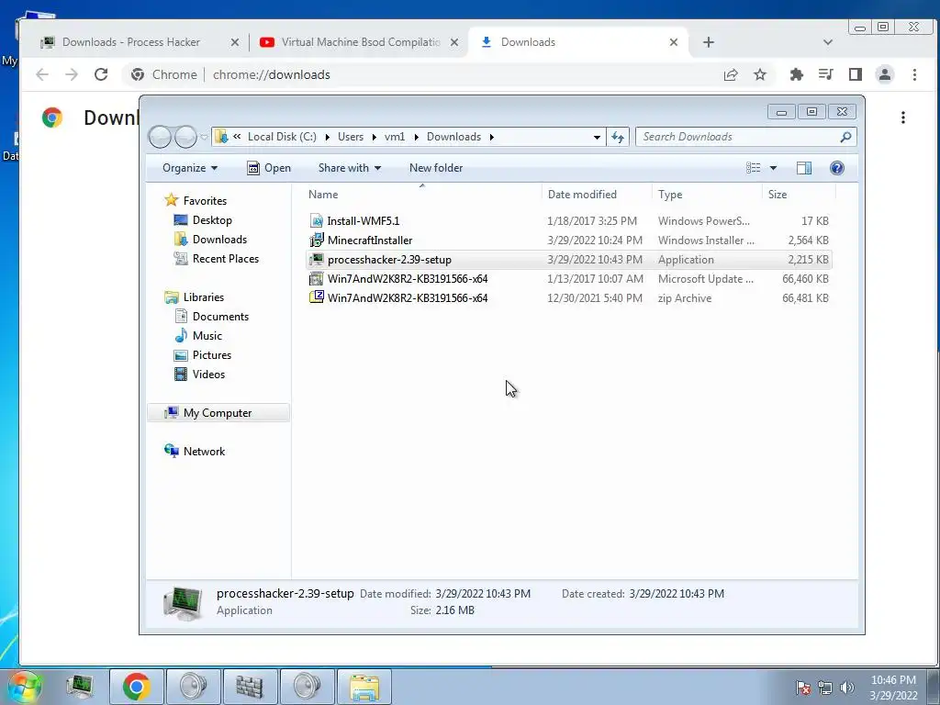The width and height of the screenshot is (940, 705).
Task: Open Windows Start menu orb
Action: 24,687
